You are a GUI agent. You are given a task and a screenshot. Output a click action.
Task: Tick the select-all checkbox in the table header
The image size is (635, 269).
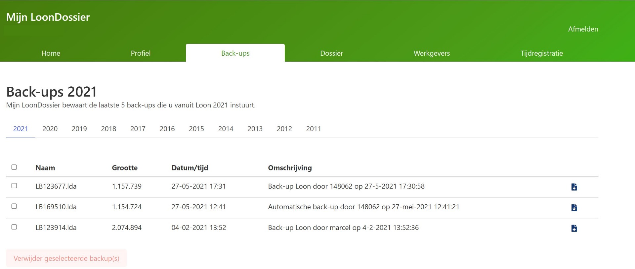click(14, 167)
